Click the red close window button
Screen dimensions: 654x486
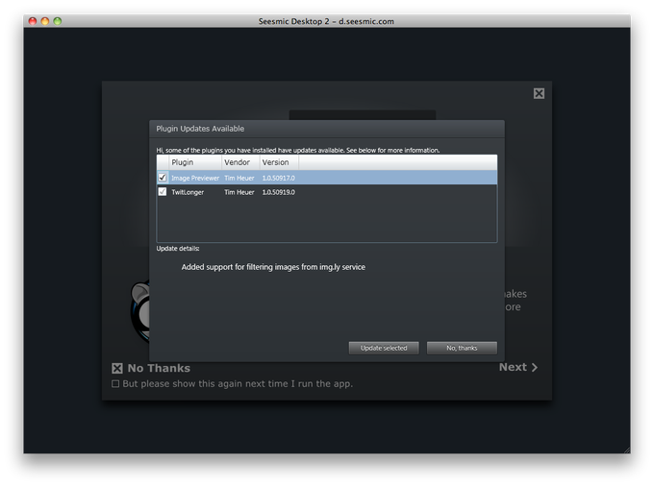[x=33, y=21]
